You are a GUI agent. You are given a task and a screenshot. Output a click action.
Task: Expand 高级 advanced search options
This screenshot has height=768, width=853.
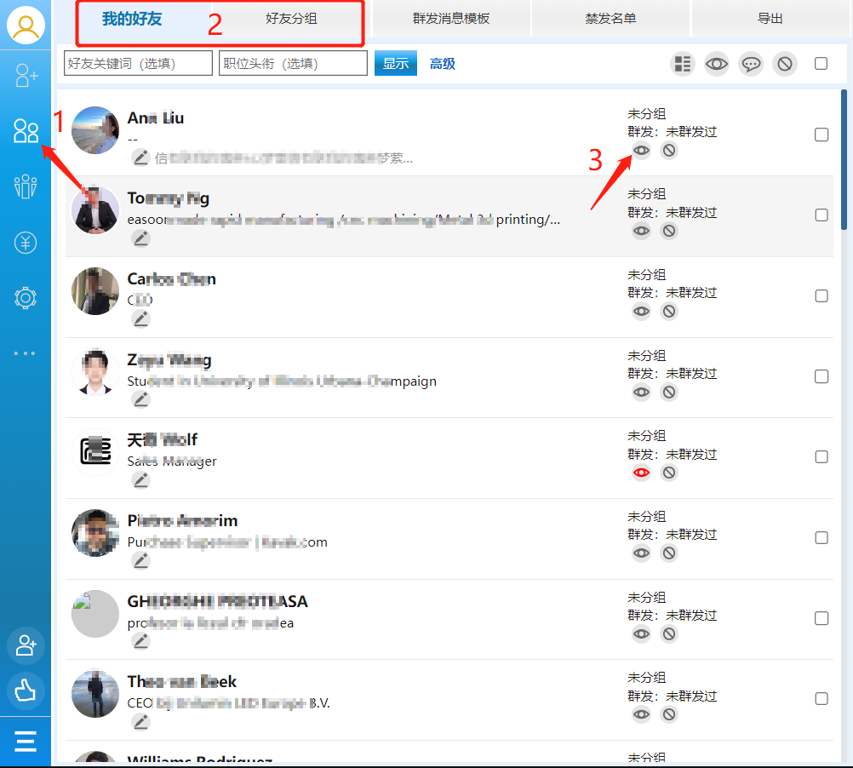443,64
